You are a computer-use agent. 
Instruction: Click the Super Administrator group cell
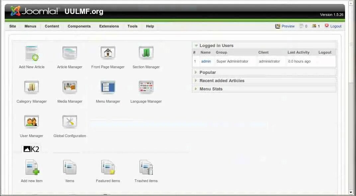pyautogui.click(x=232, y=61)
